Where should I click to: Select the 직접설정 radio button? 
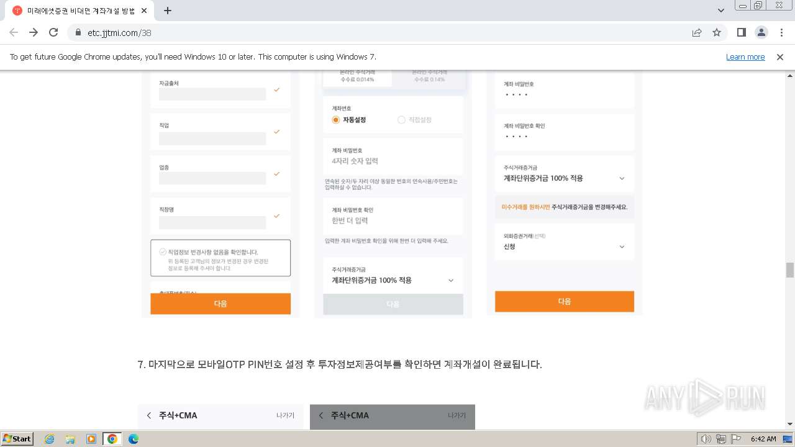pyautogui.click(x=401, y=120)
